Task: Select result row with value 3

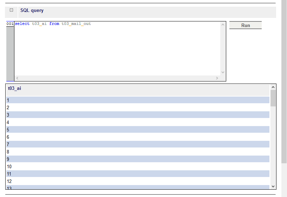Action: 138,115
